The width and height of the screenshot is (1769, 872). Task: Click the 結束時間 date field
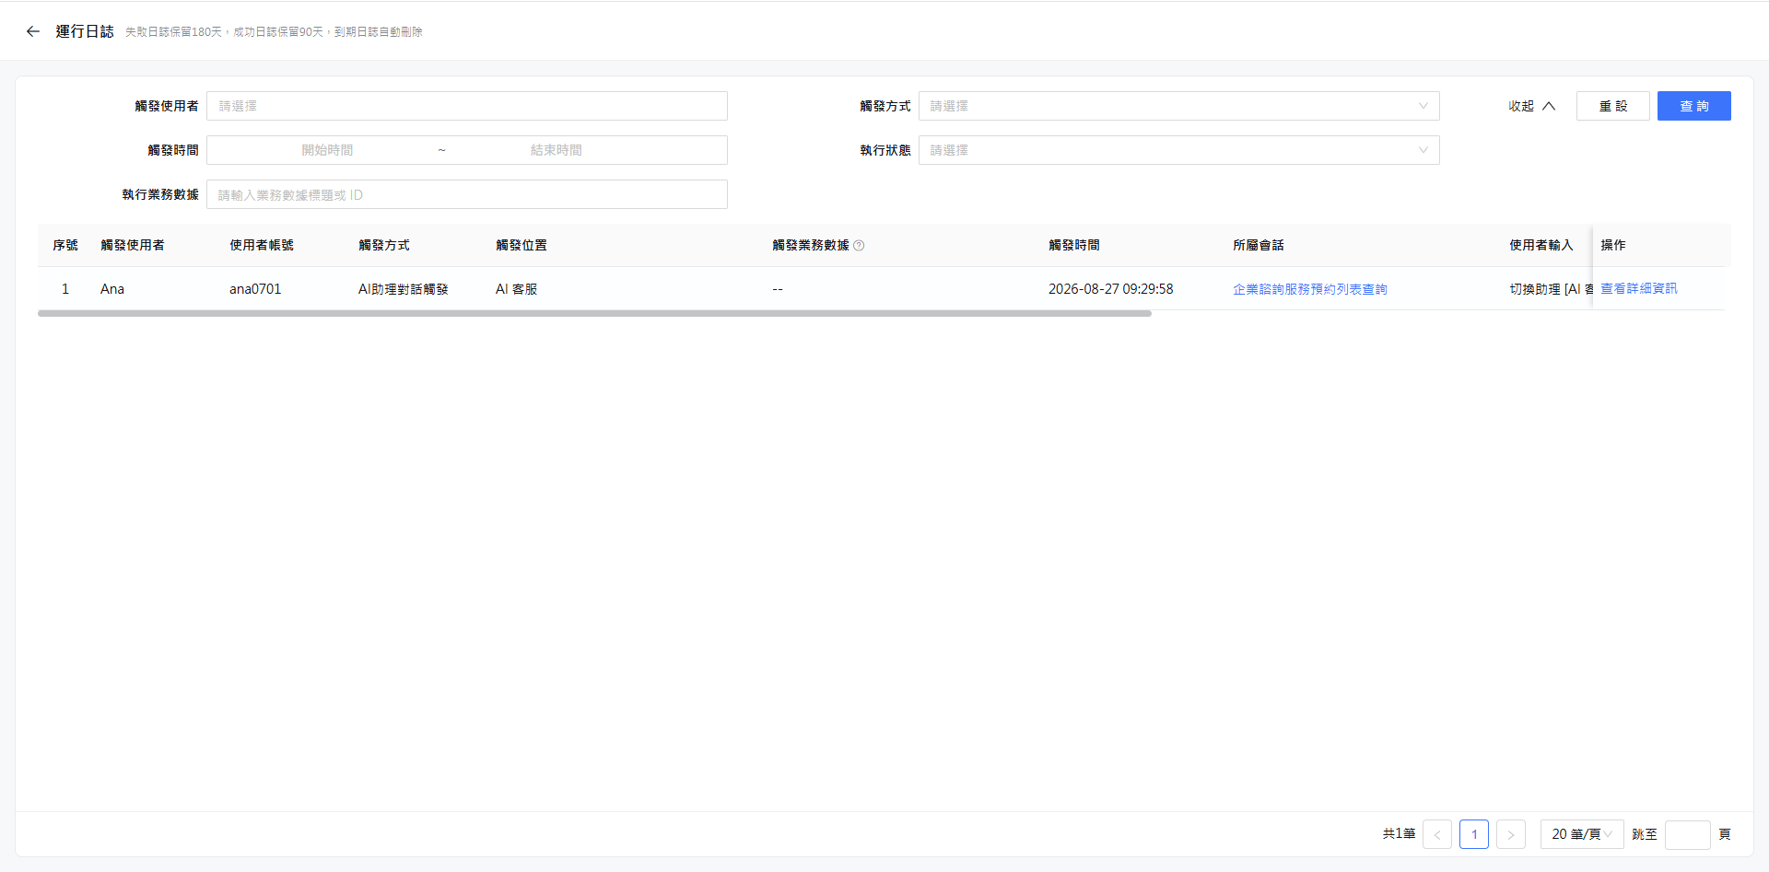click(x=556, y=150)
